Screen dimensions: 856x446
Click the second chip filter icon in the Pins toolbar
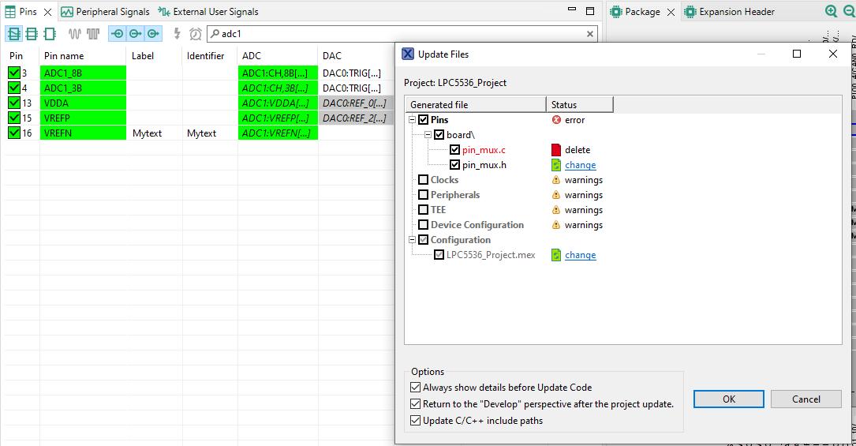[32, 34]
